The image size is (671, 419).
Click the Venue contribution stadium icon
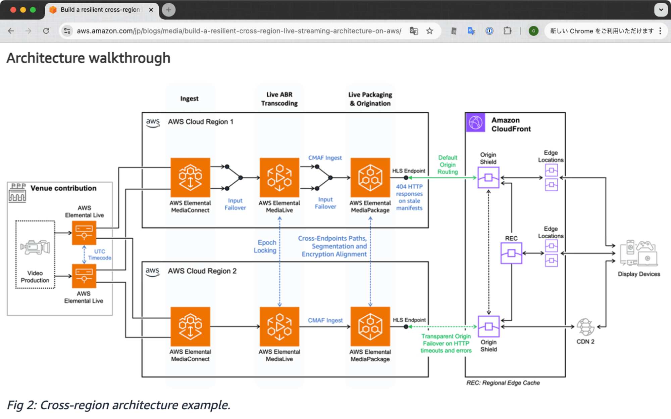coord(17,192)
